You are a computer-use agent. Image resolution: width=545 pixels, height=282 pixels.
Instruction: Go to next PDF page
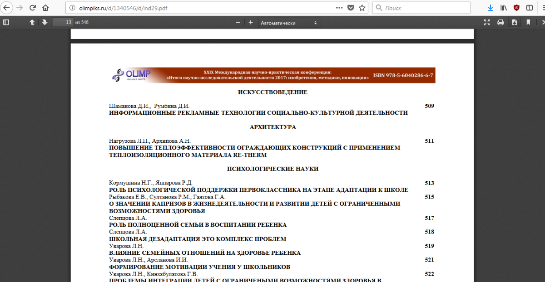[45, 22]
